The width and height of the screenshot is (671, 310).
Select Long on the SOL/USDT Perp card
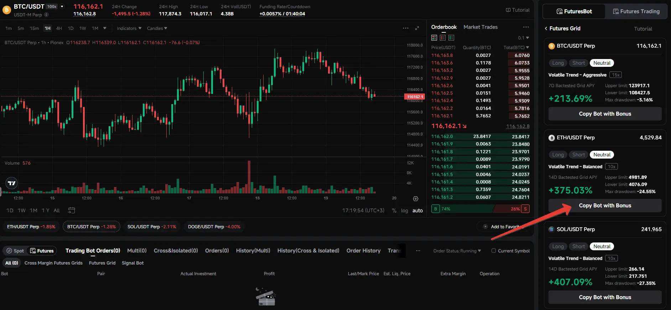[558, 246]
